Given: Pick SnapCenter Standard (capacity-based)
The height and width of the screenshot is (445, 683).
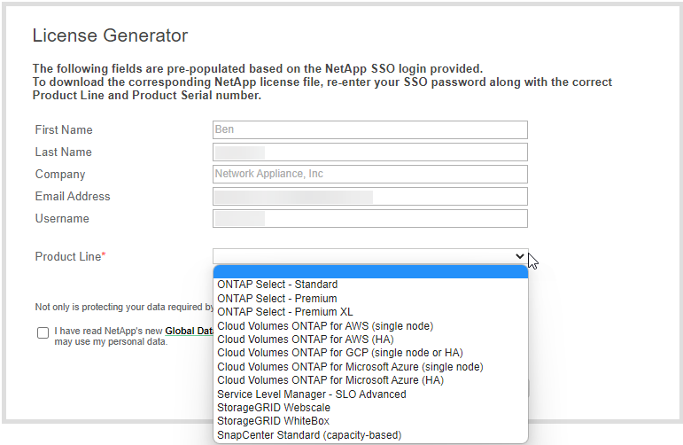Looking at the screenshot, I should coord(309,435).
